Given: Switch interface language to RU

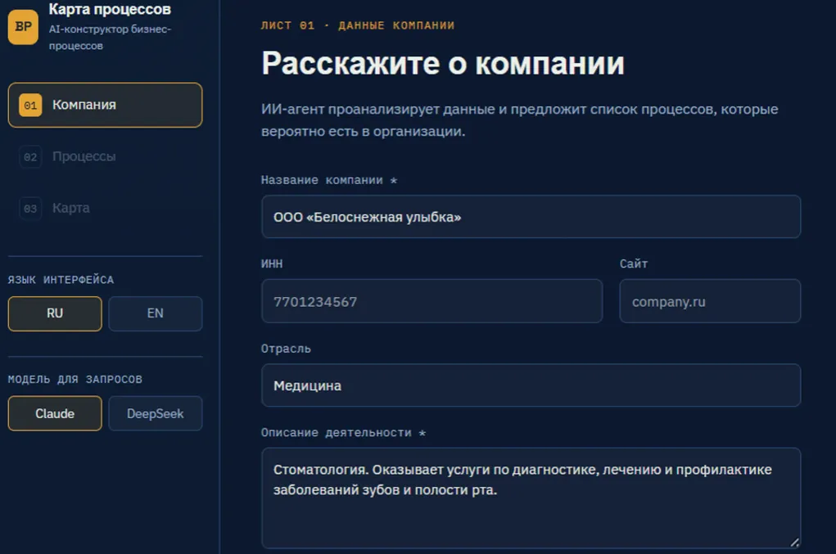Looking at the screenshot, I should click(55, 313).
